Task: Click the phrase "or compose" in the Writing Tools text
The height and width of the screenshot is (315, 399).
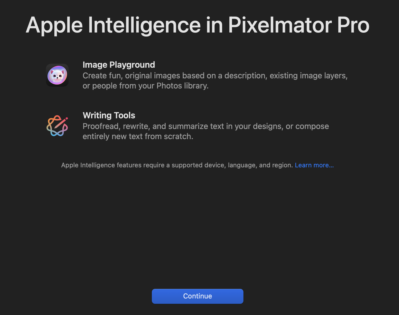Action: tap(307, 126)
